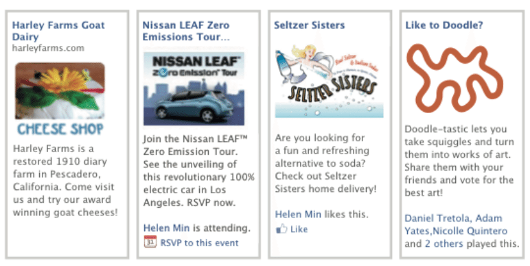530x266 pixels.
Task: Click the orange doodle squiggle image
Action: pyautogui.click(x=454, y=78)
